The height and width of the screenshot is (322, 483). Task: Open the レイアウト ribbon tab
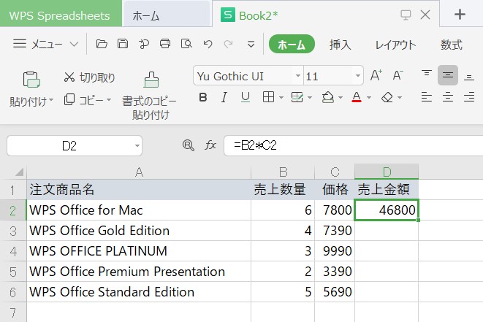tap(395, 45)
